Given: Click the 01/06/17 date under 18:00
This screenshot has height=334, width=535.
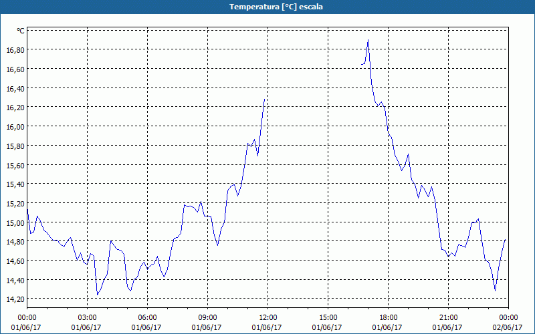Looking at the screenshot, I should click(387, 327).
